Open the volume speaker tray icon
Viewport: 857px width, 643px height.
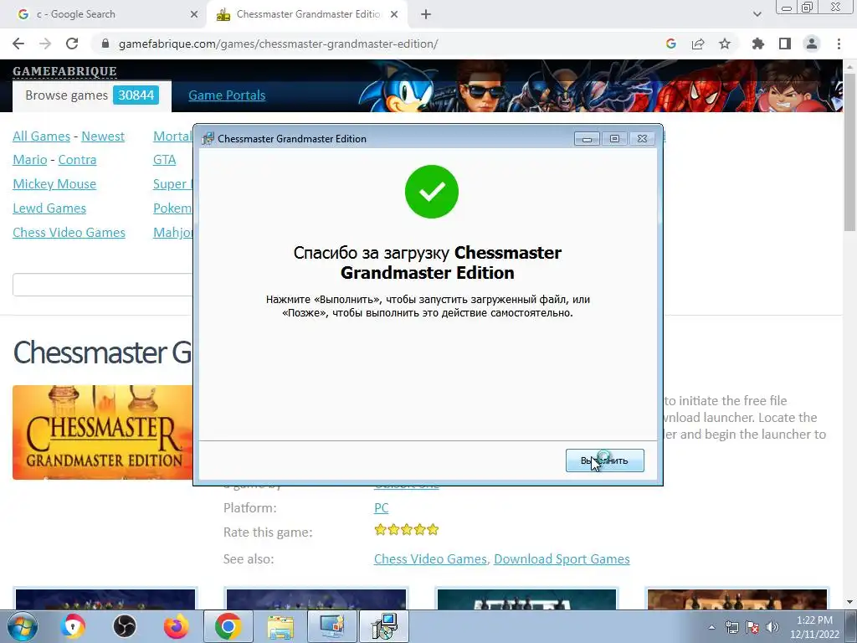coord(772,627)
